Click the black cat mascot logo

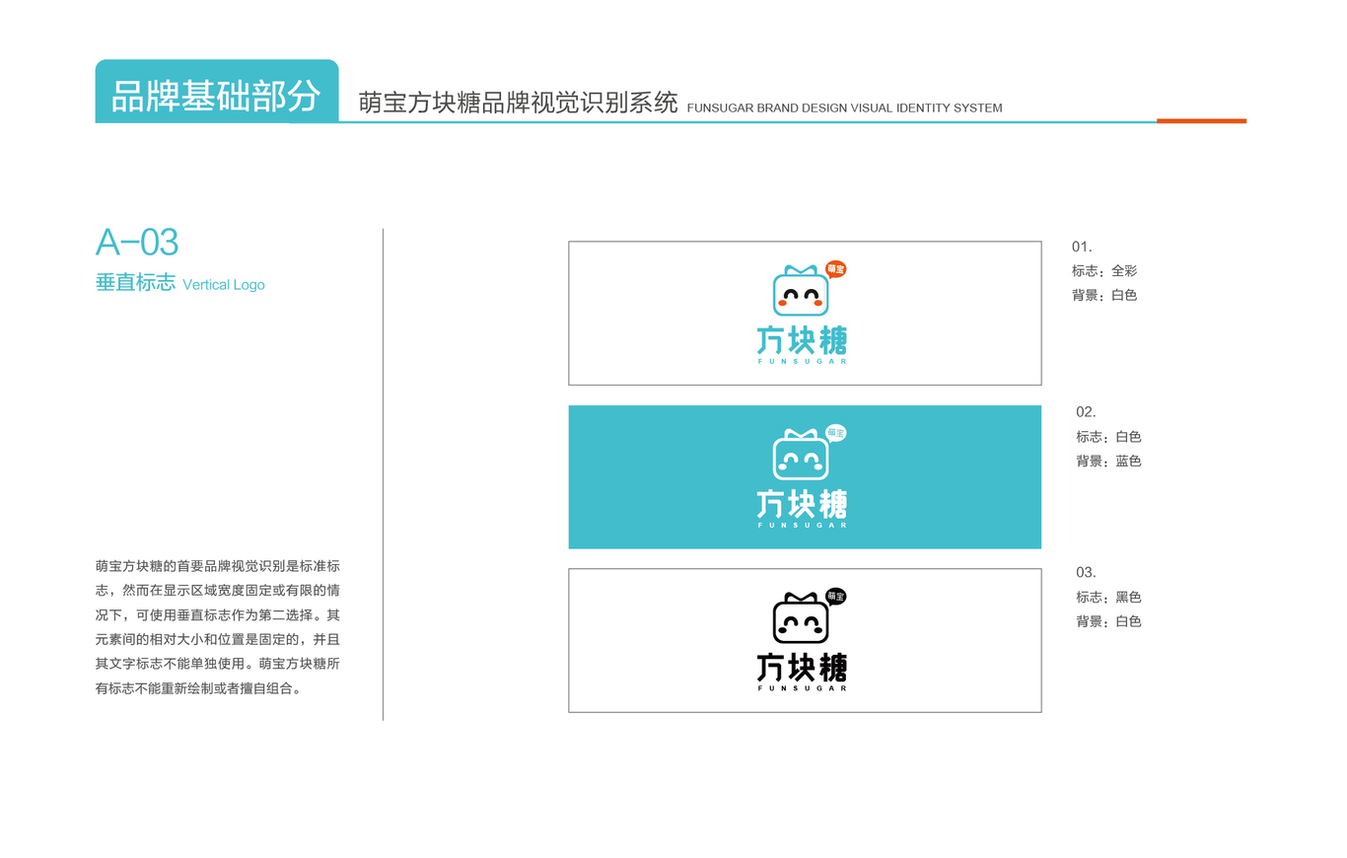800,617
